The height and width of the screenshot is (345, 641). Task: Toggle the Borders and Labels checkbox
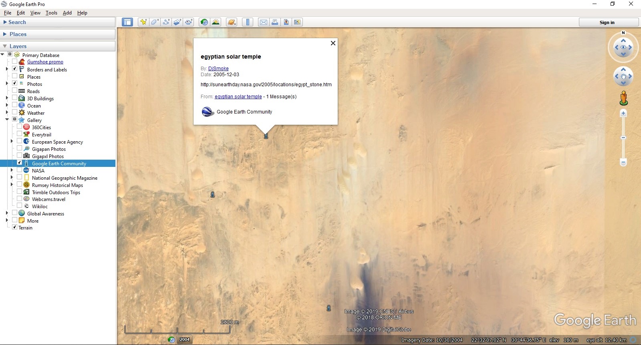click(x=15, y=69)
